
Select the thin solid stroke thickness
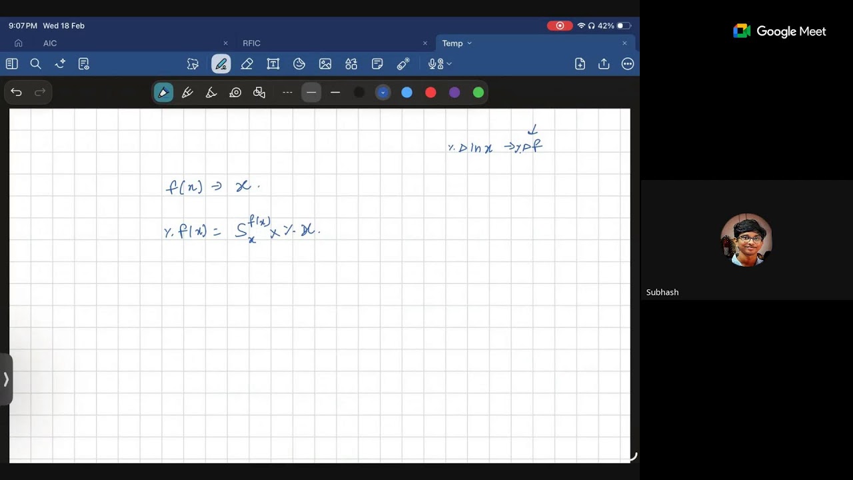click(335, 93)
